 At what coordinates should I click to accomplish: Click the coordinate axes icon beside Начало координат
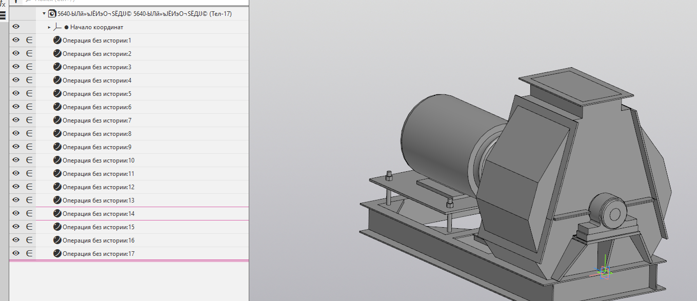(57, 27)
